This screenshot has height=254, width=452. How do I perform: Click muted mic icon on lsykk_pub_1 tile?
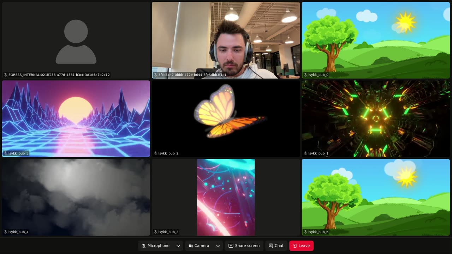[x=305, y=153]
